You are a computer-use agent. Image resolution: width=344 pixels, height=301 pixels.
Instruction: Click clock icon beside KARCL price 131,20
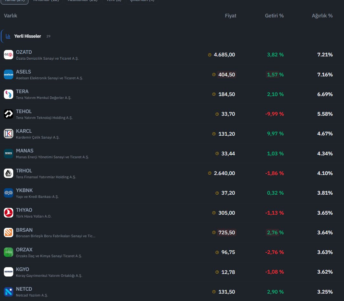coord(214,134)
